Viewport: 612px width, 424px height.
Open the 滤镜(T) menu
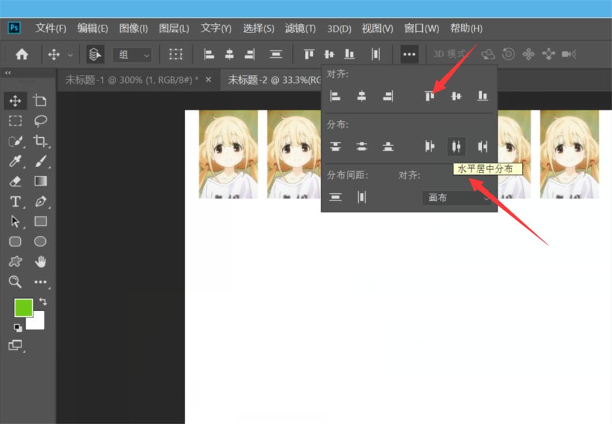(300, 28)
